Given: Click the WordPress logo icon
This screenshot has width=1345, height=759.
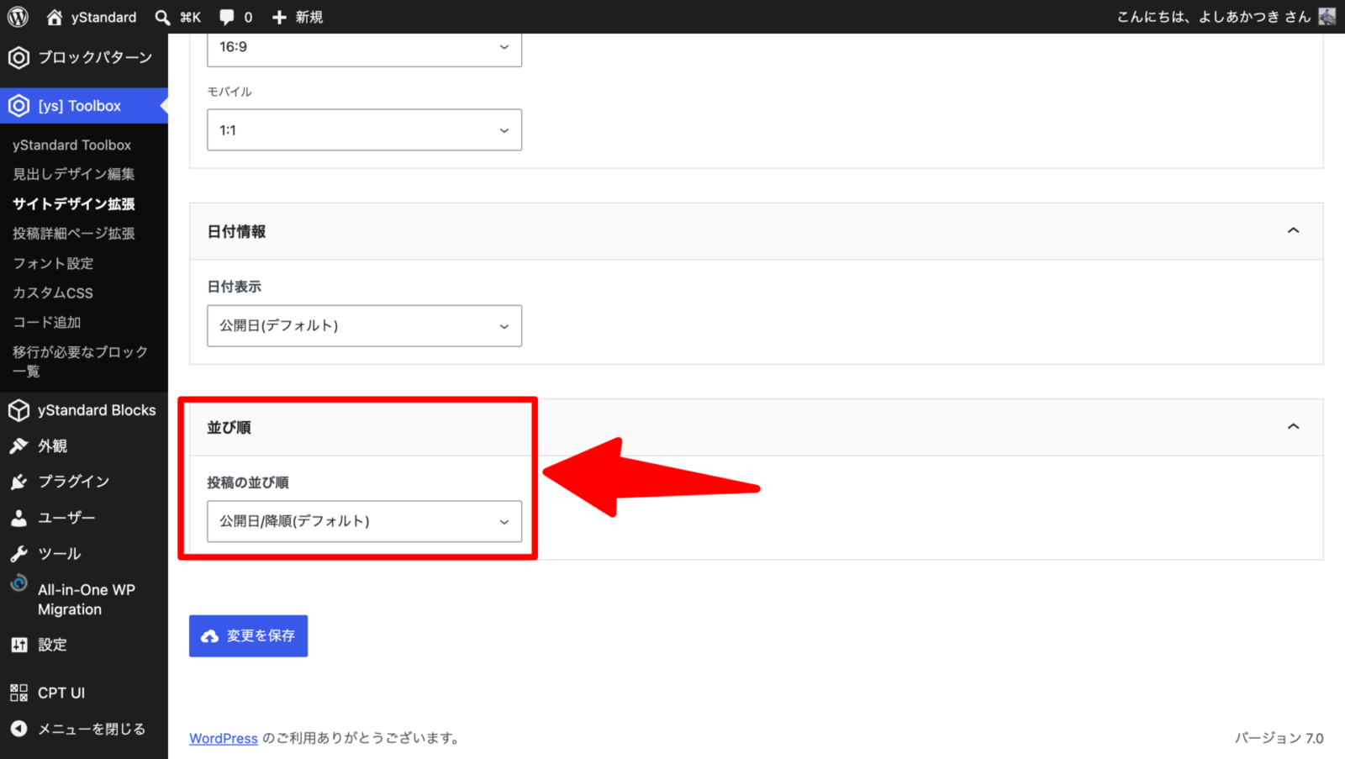Looking at the screenshot, I should (18, 17).
